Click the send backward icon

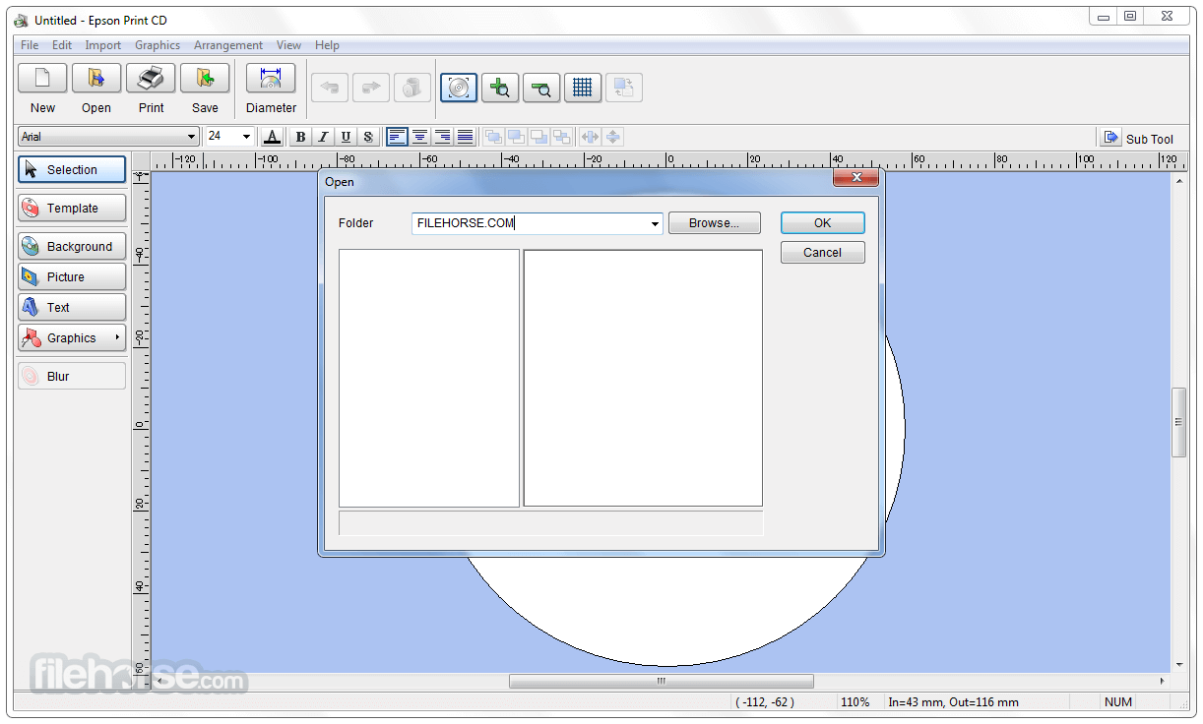click(x=538, y=137)
